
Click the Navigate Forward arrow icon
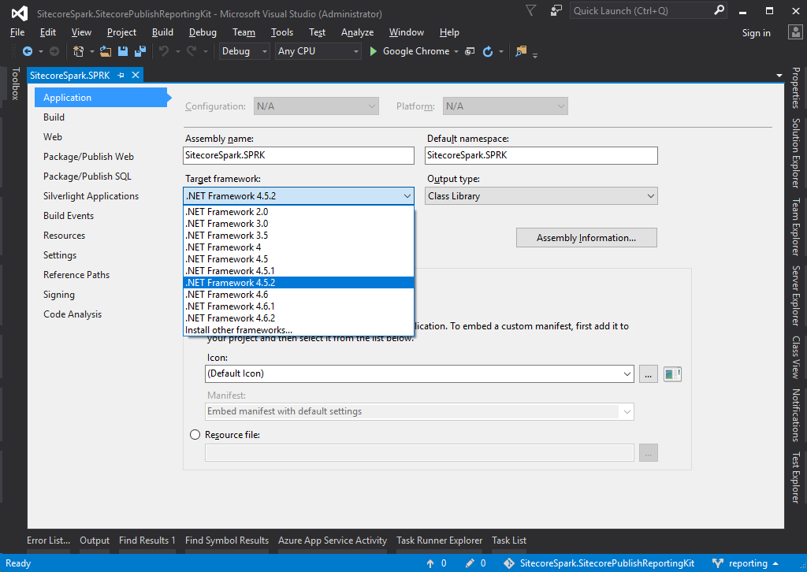click(x=54, y=51)
